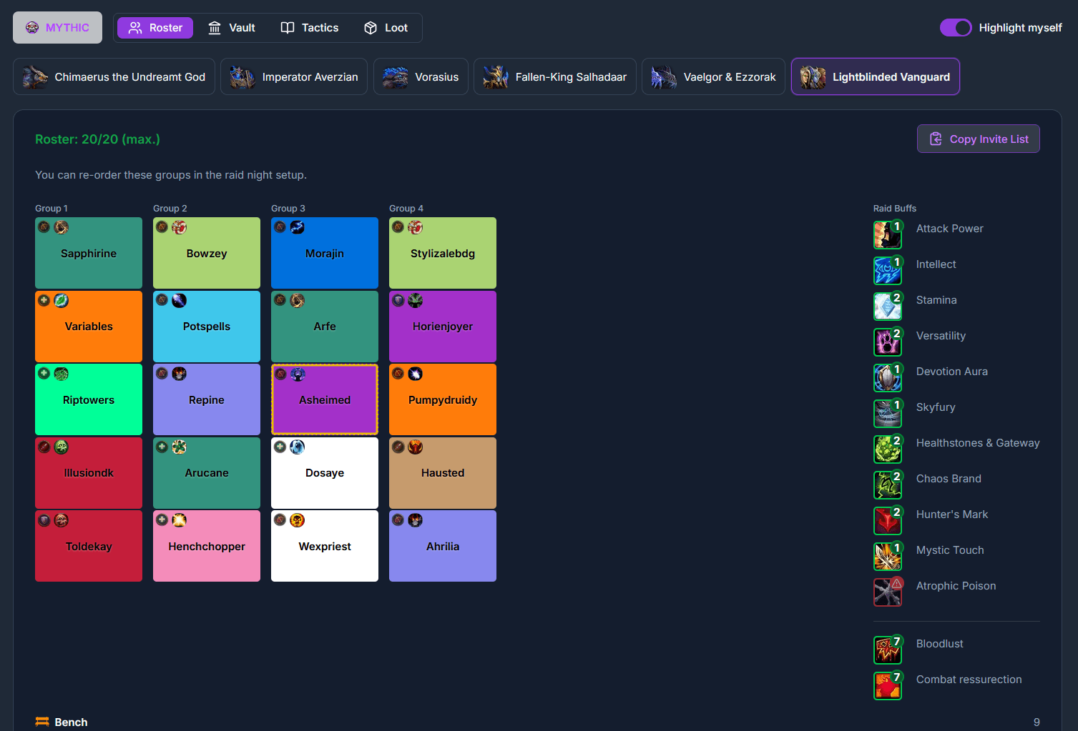Viewport: 1078px width, 731px height.
Task: Click the Atrophic Poison label
Action: [x=956, y=586]
